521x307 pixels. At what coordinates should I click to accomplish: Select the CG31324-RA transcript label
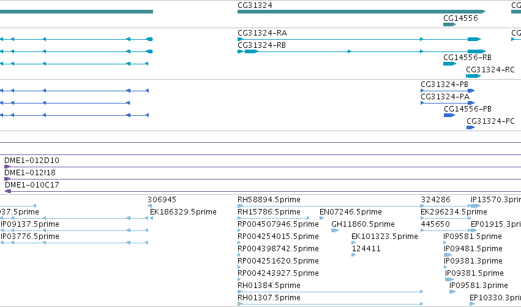pyautogui.click(x=262, y=33)
